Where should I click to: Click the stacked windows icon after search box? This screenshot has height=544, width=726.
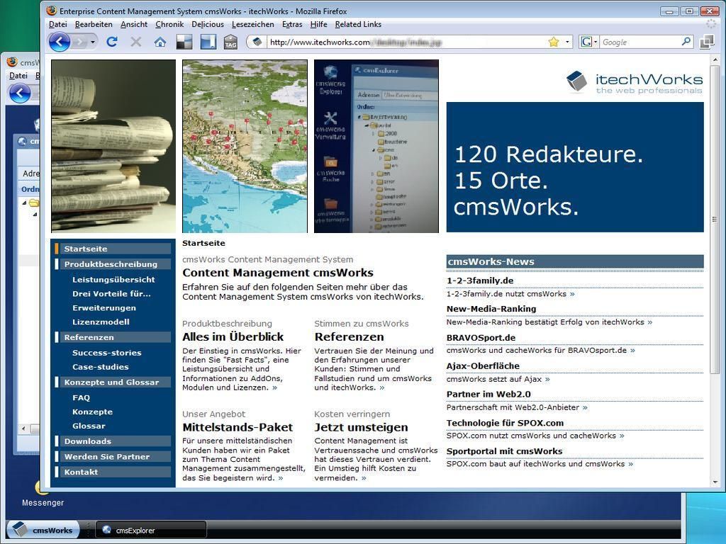tap(707, 42)
